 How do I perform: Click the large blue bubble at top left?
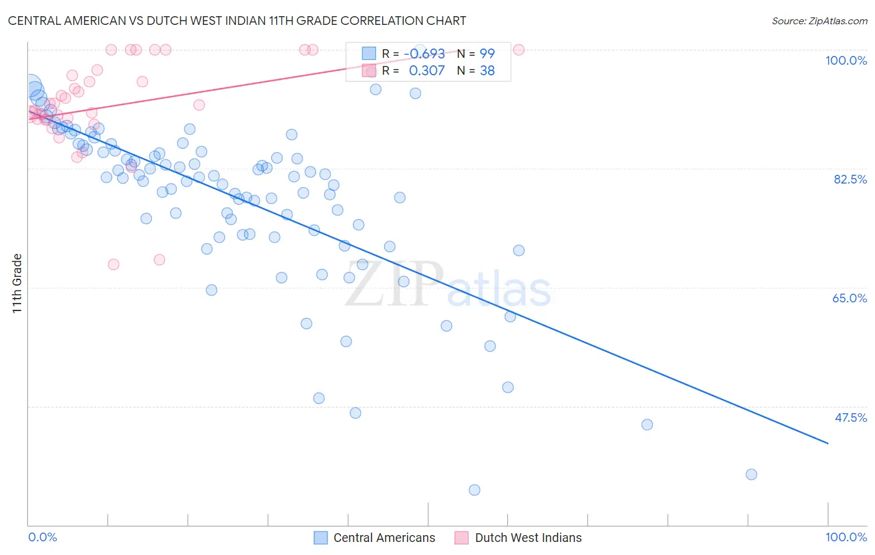pyautogui.click(x=30, y=88)
